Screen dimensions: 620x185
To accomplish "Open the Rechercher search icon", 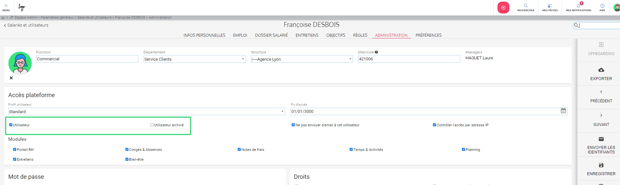I will click(526, 6).
